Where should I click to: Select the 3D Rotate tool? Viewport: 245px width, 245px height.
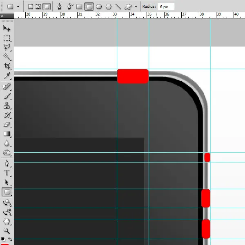click(7, 203)
